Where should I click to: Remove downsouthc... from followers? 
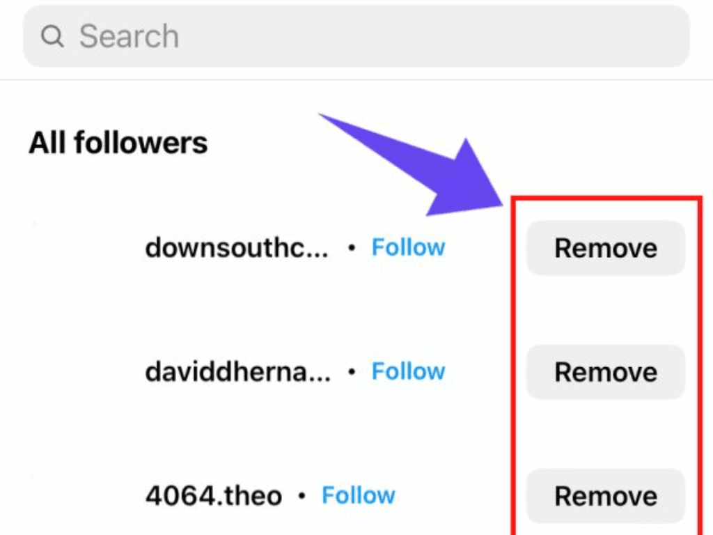tap(605, 248)
